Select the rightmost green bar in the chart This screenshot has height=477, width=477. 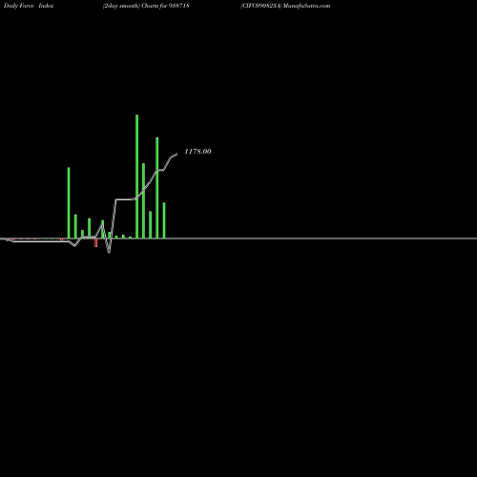(x=164, y=220)
